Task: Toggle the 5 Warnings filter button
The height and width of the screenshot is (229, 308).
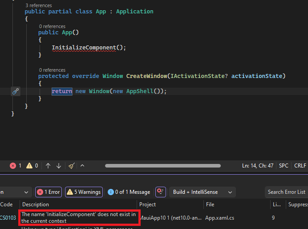Action: (x=84, y=192)
